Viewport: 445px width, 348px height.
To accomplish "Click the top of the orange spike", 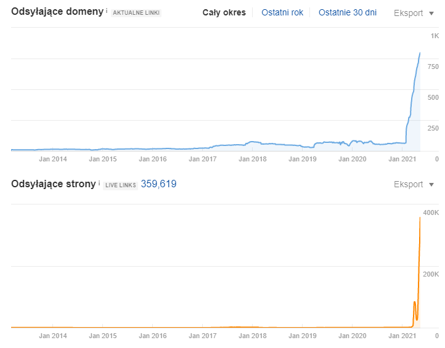I will (420, 218).
